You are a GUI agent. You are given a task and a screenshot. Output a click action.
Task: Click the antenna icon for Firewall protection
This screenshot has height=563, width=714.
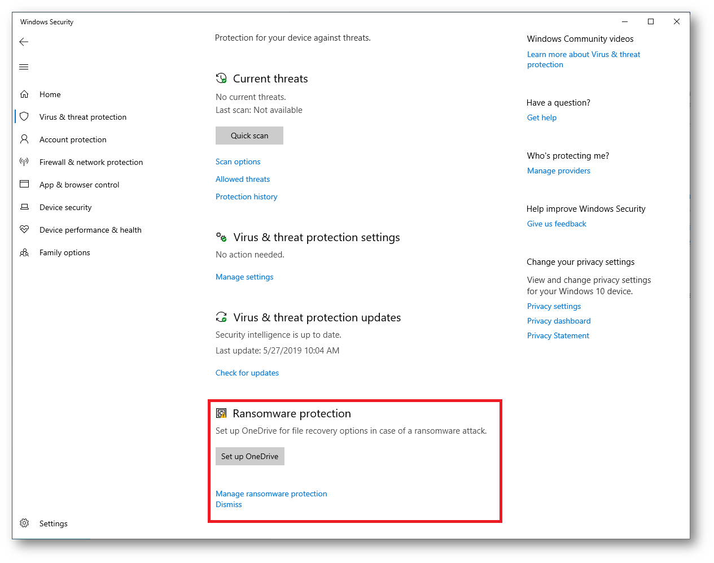(x=24, y=162)
